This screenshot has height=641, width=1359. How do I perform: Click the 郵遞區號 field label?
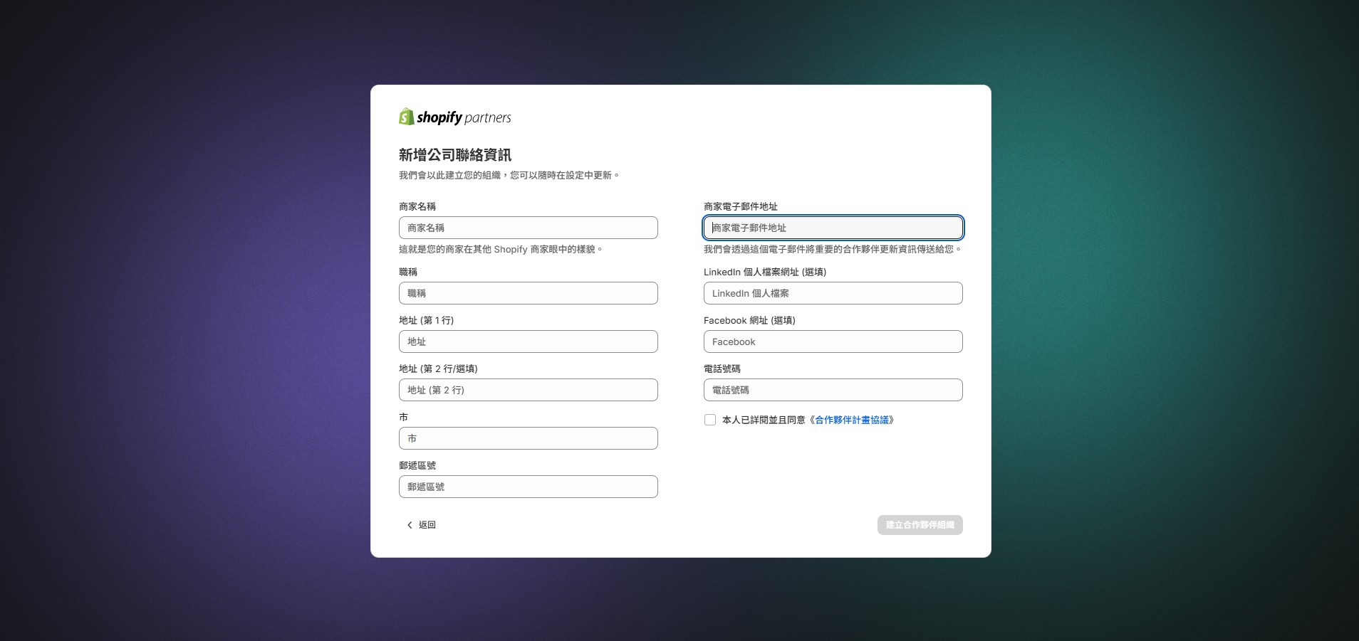417,465
